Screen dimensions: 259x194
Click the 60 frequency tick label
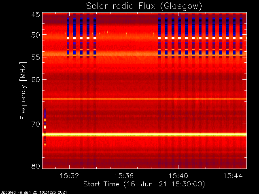tap(36, 80)
